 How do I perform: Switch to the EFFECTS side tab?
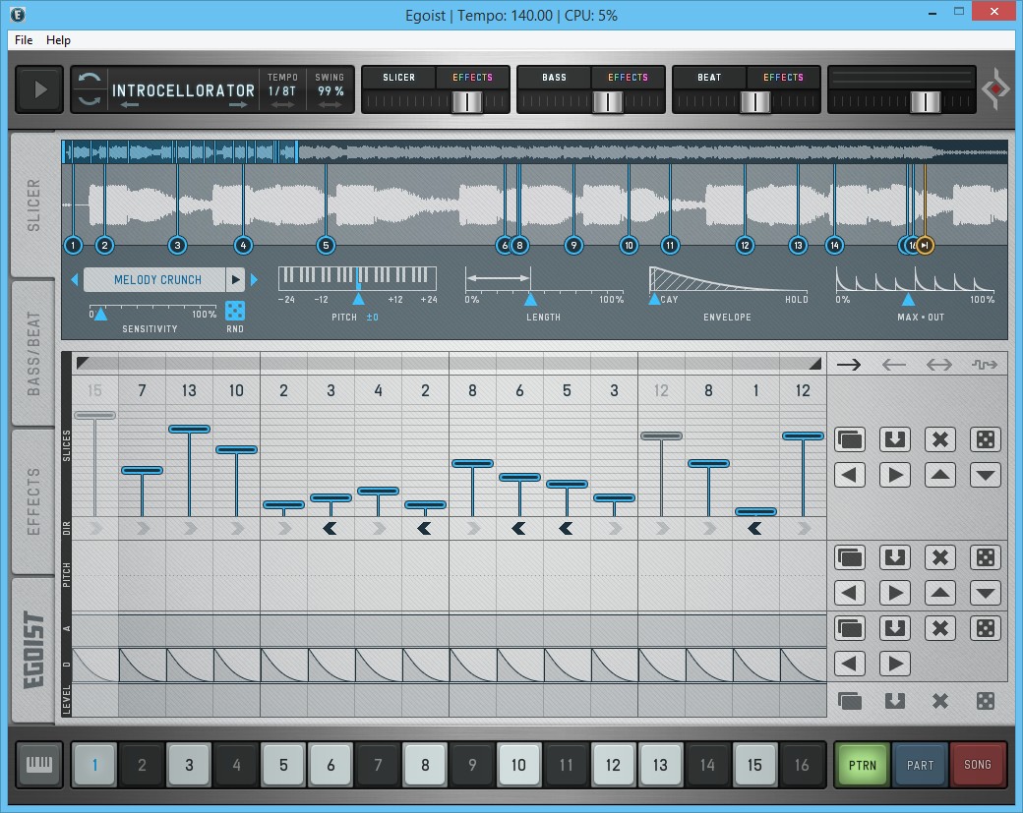click(x=32, y=501)
